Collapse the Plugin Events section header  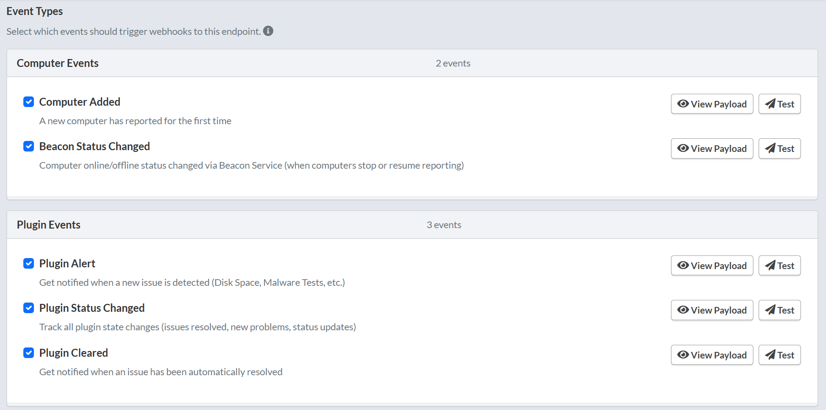coord(48,225)
